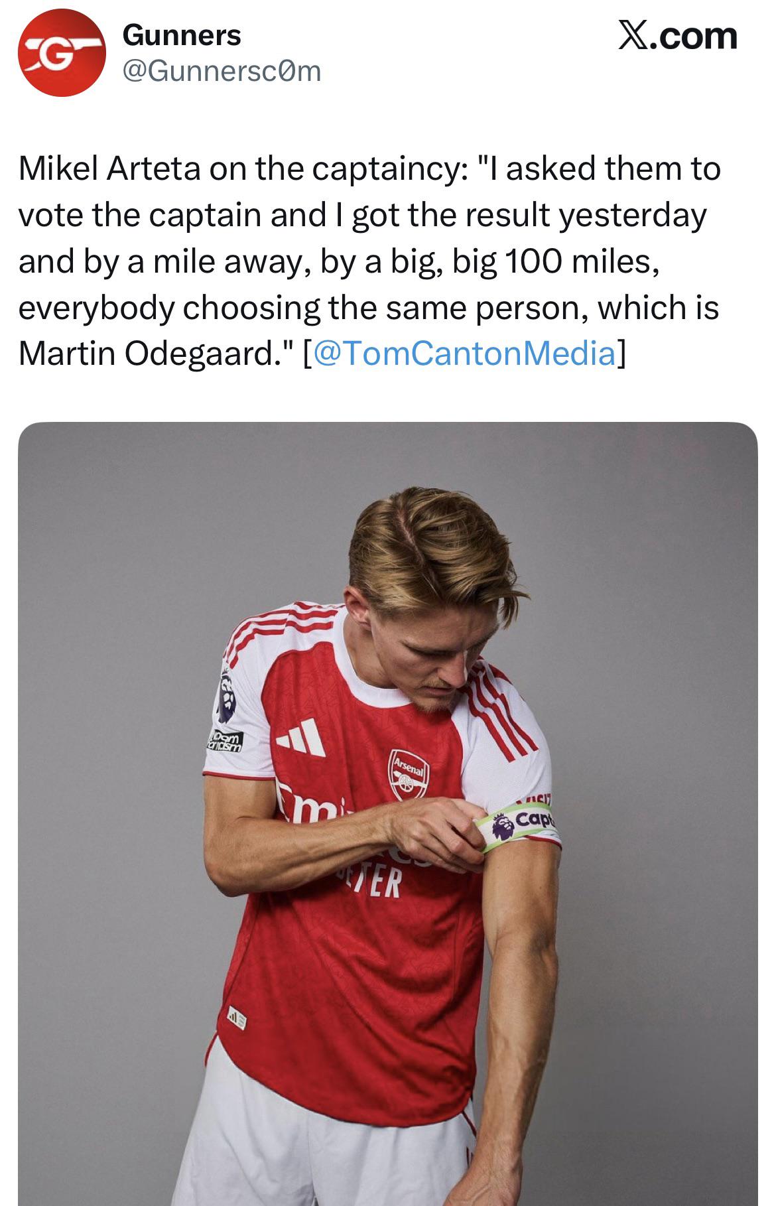Open the Gunners display name
The height and width of the screenshot is (1206, 776).
pos(182,35)
